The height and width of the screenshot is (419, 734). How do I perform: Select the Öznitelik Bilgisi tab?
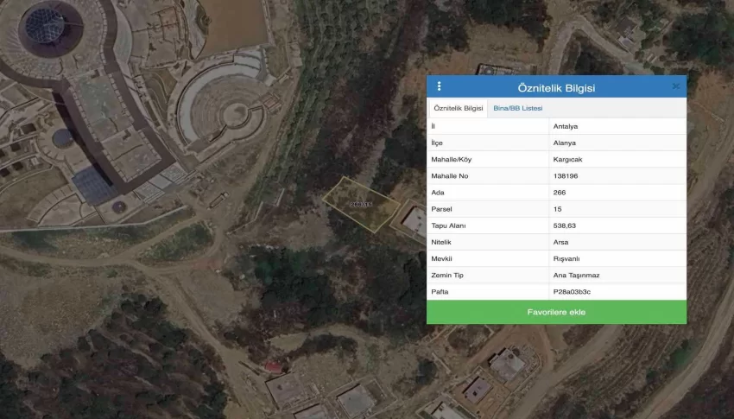click(459, 108)
